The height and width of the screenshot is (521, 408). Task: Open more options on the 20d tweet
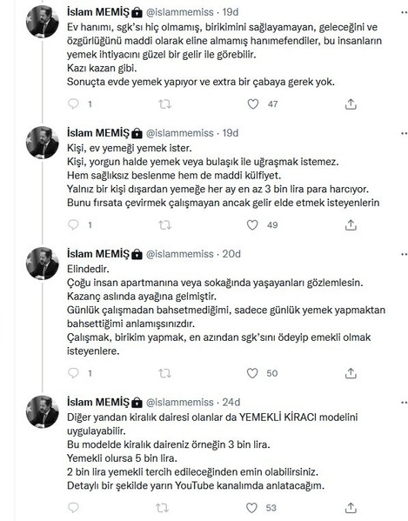point(404,254)
